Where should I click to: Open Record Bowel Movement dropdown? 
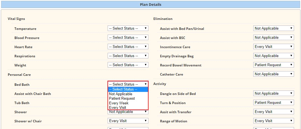tap(274, 65)
